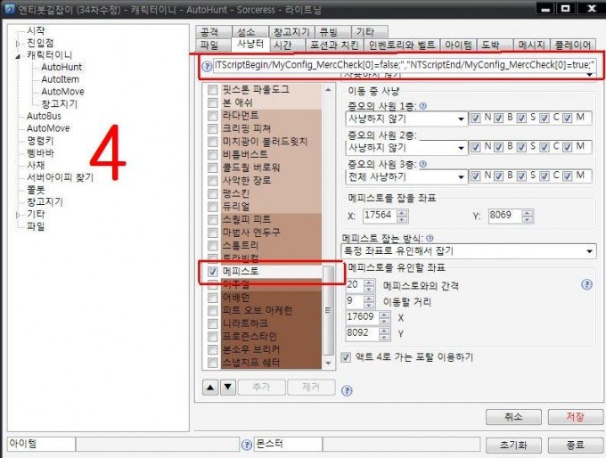The height and width of the screenshot is (458, 606).
Task: Select AutoBus in the tree
Action: point(44,117)
